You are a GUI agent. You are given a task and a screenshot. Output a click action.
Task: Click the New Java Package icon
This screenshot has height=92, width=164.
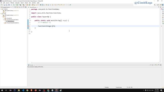point(27,5)
